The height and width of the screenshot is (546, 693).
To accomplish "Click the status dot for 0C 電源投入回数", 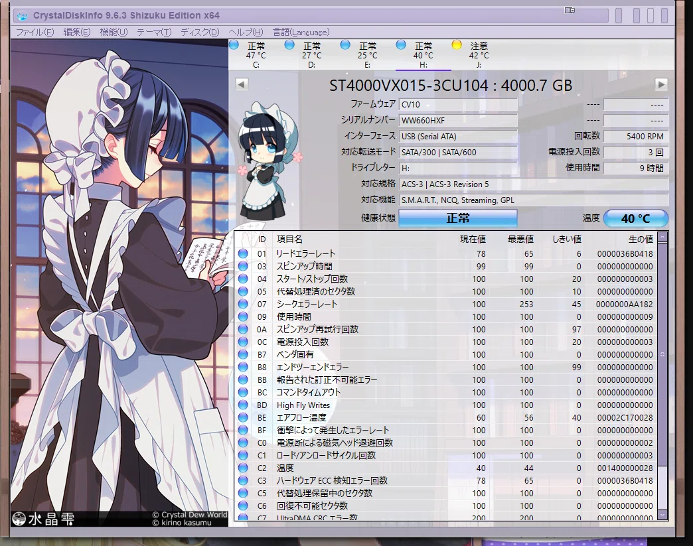I will click(x=243, y=342).
